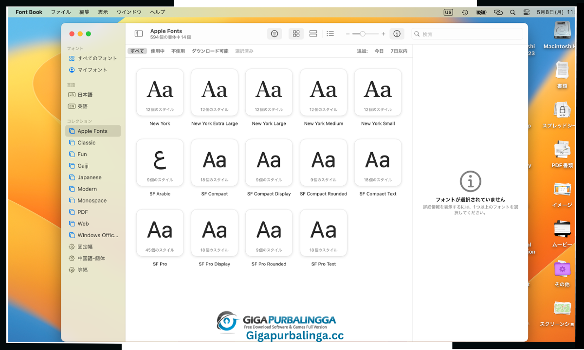Viewport: 584px width, 350px height.
Task: Open the Gaiji collection
Action: 93,166
